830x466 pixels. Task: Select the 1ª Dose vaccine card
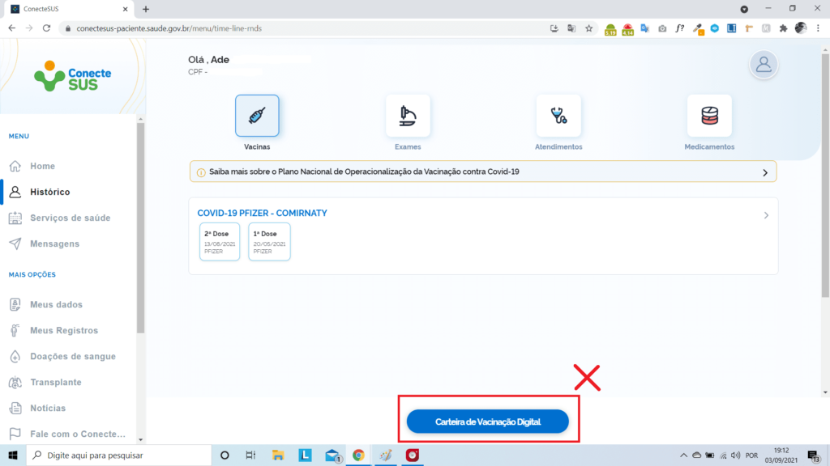tap(269, 242)
